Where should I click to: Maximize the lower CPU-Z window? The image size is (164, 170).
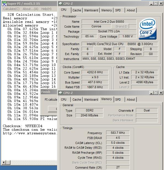pyautogui.click(x=156, y=93)
